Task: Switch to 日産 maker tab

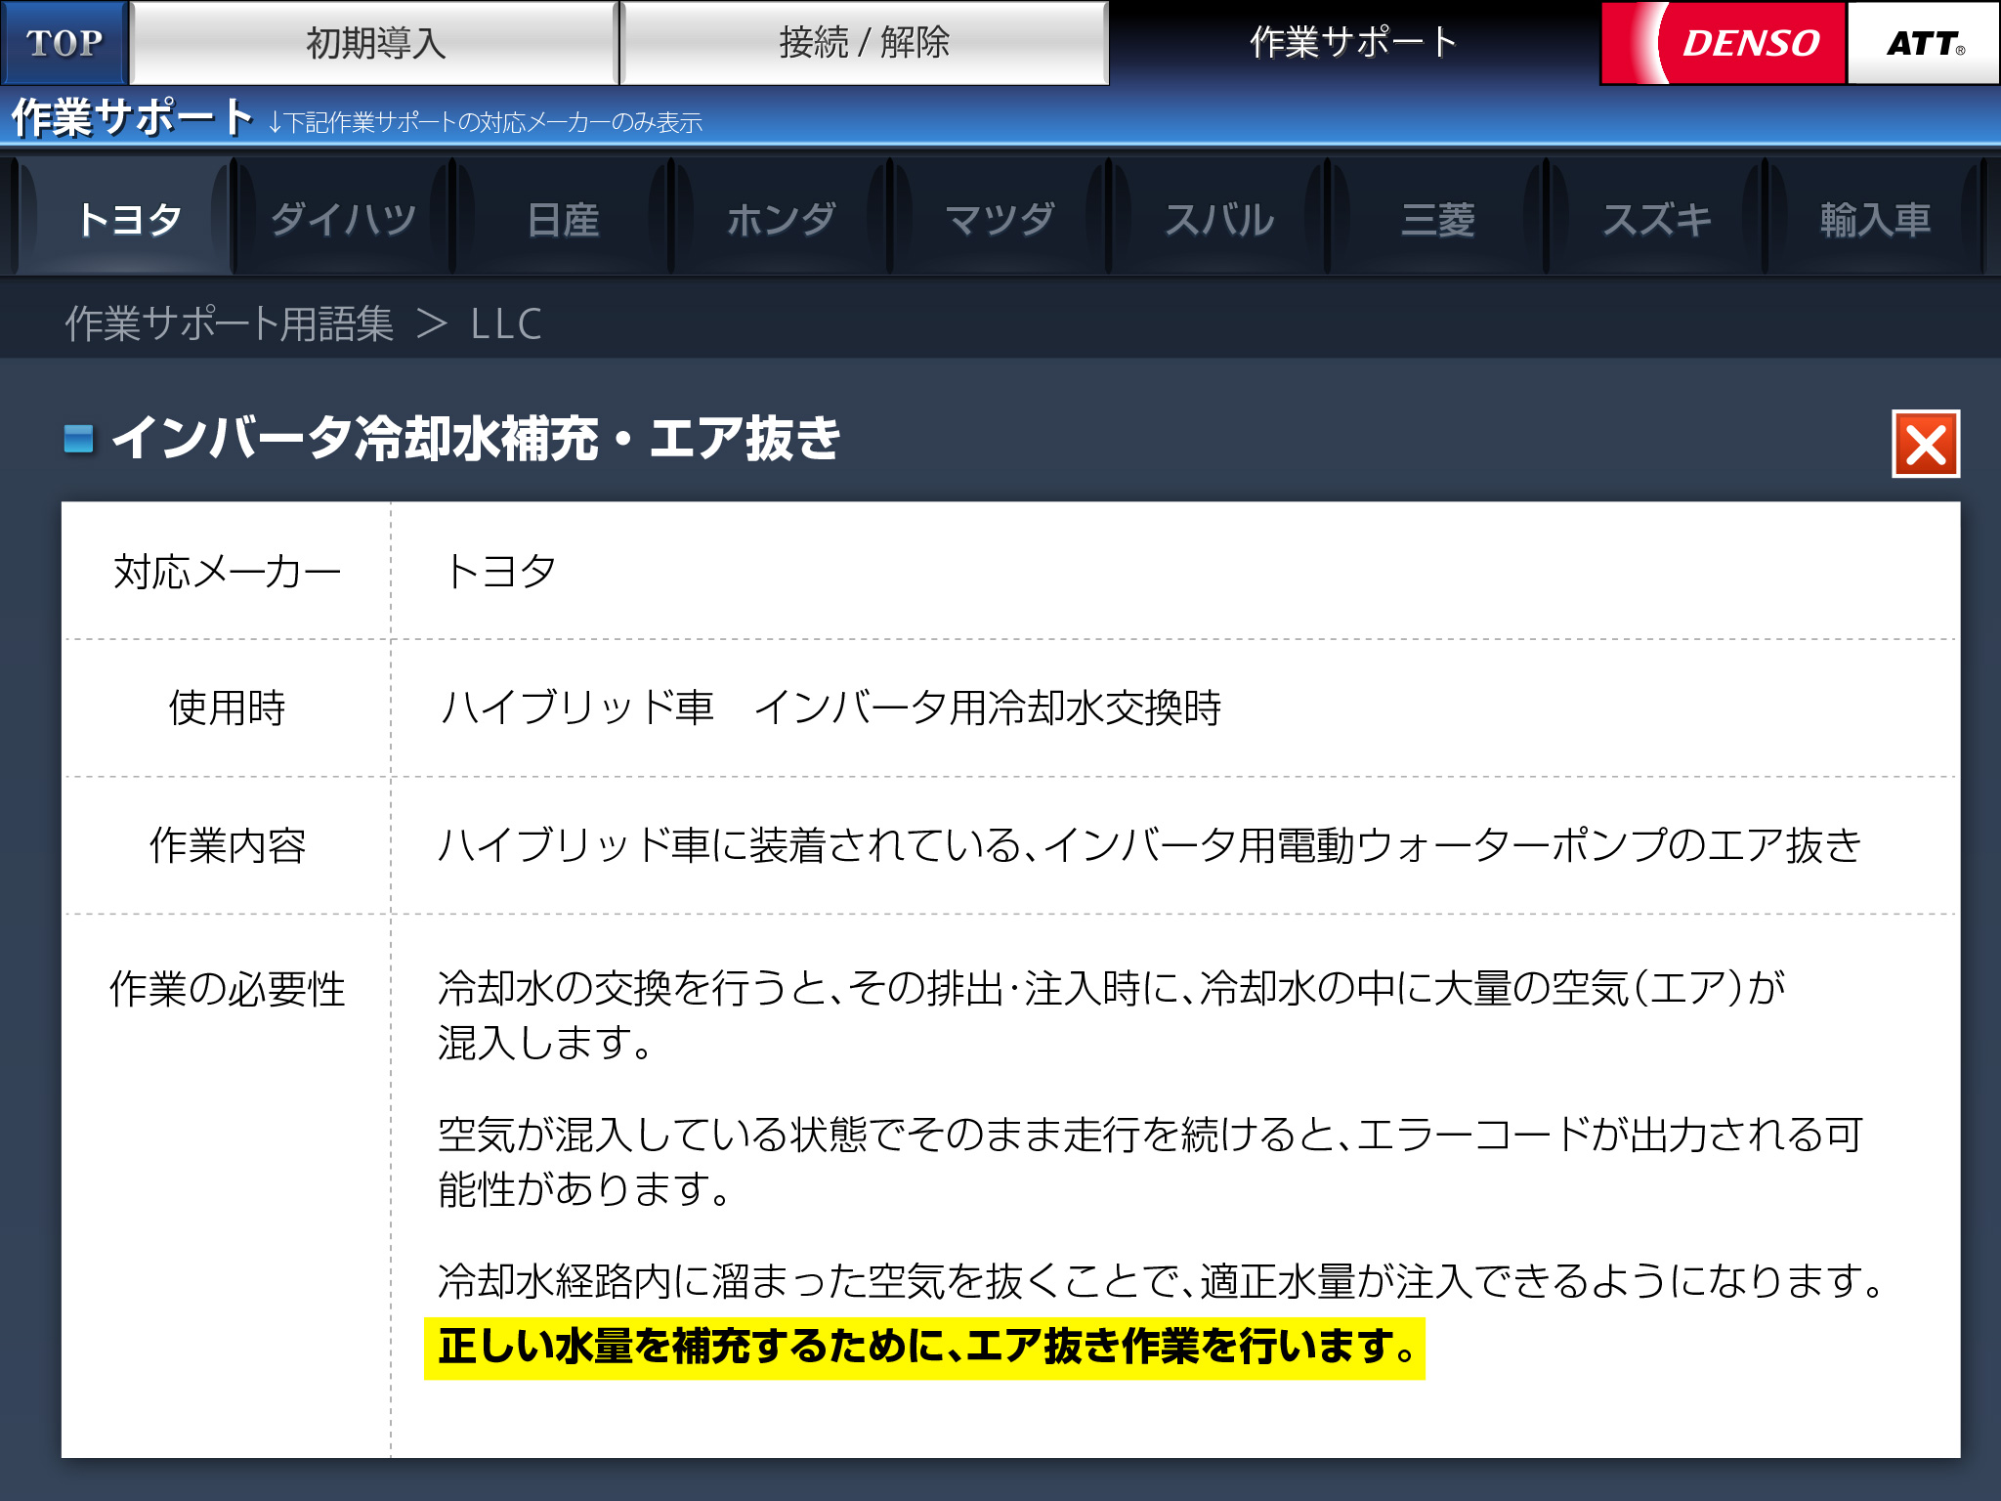Action: pos(563,219)
